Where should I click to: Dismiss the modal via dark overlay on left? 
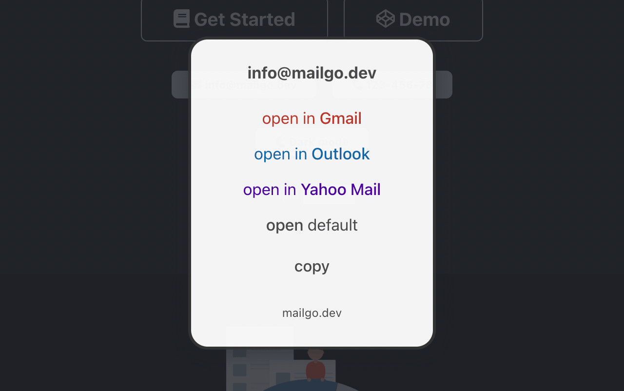point(93,195)
